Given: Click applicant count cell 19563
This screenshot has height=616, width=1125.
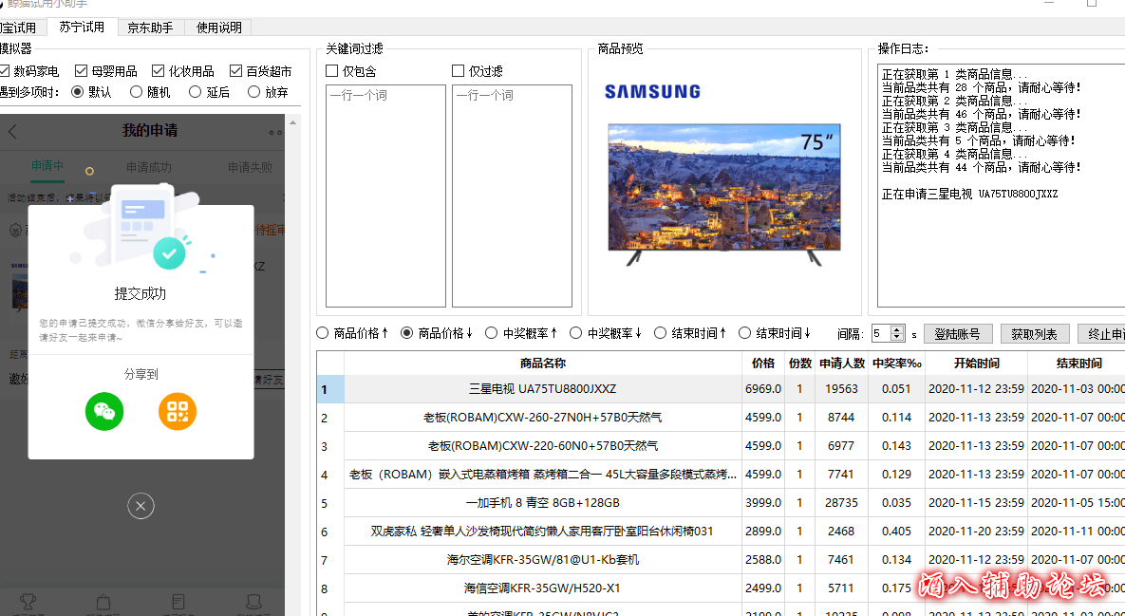Looking at the screenshot, I should [x=841, y=389].
